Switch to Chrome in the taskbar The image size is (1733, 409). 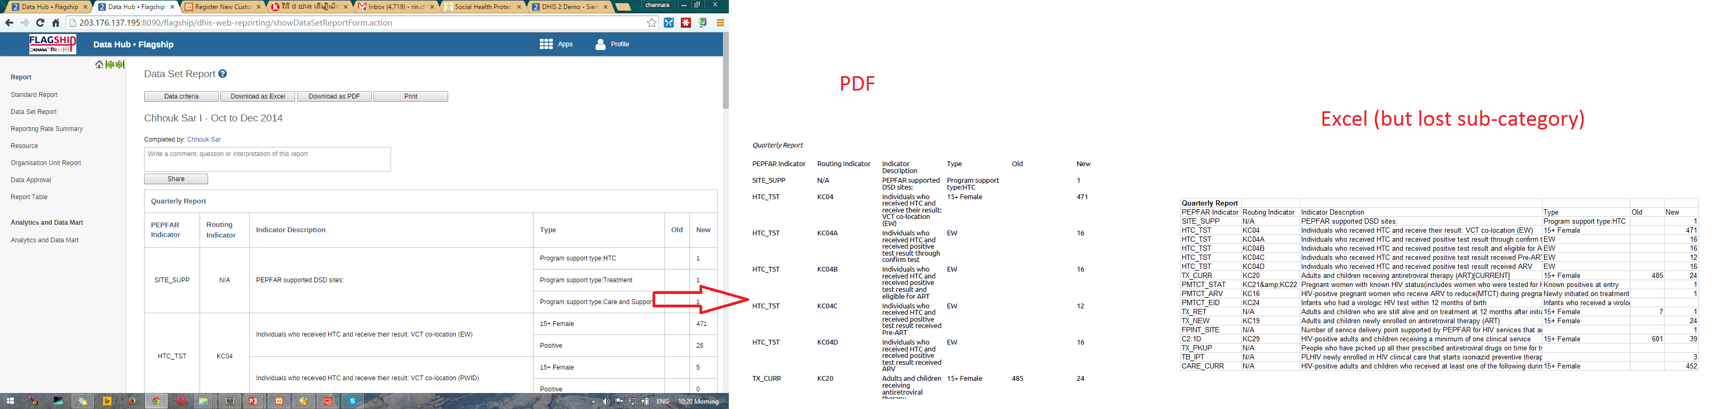pos(156,402)
